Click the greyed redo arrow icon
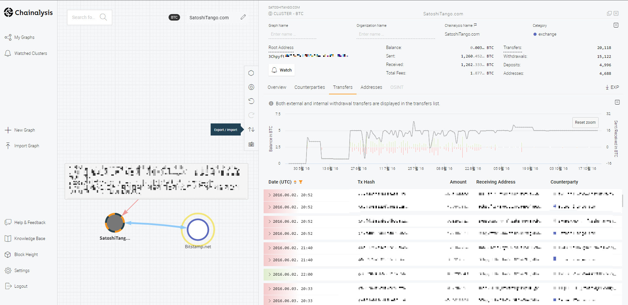The height and width of the screenshot is (305, 628). click(251, 115)
